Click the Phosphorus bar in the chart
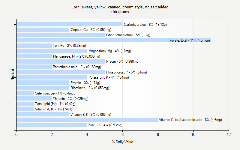The width and height of the screenshot is (240, 150). 61,72
